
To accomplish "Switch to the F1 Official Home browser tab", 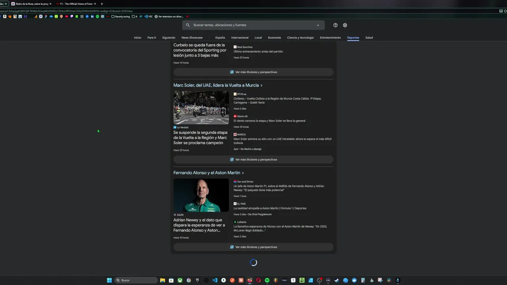I will point(76,4).
